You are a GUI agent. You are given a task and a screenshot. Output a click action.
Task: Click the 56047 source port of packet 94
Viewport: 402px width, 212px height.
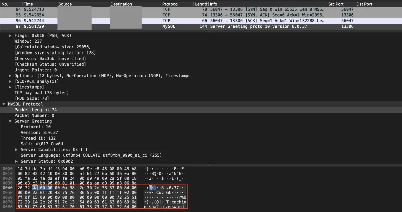coord(347,9)
